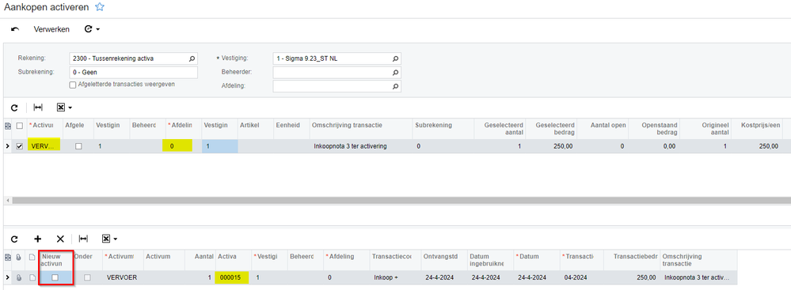
Task: Uncheck the selected checkbox on the Inkoopnota row
Action: coord(20,146)
